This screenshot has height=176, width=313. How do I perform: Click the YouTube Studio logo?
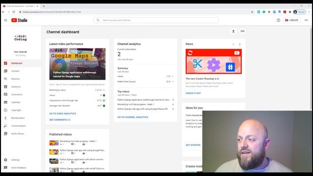coord(19,20)
